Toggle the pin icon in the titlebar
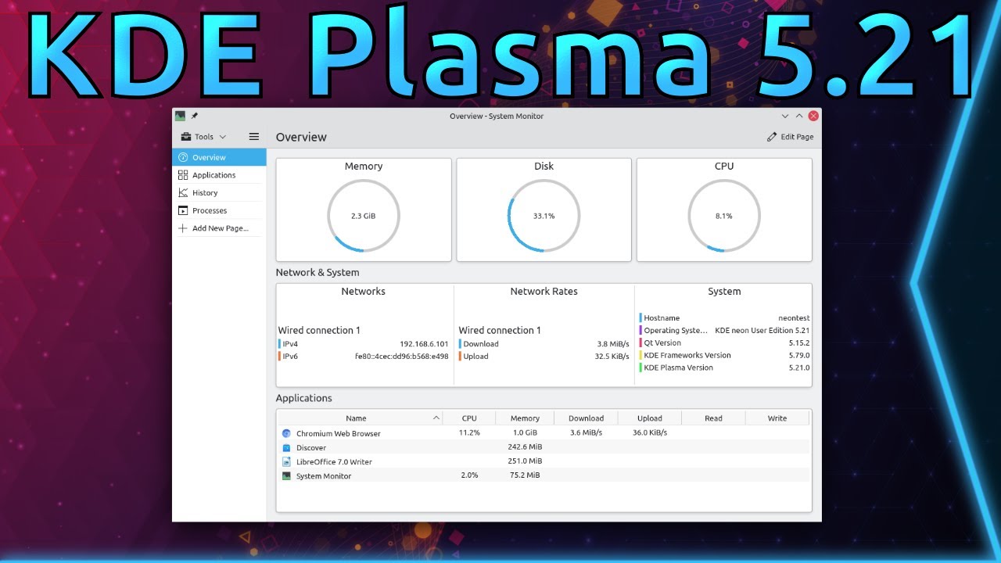Viewport: 1001px width, 563px height. click(195, 116)
